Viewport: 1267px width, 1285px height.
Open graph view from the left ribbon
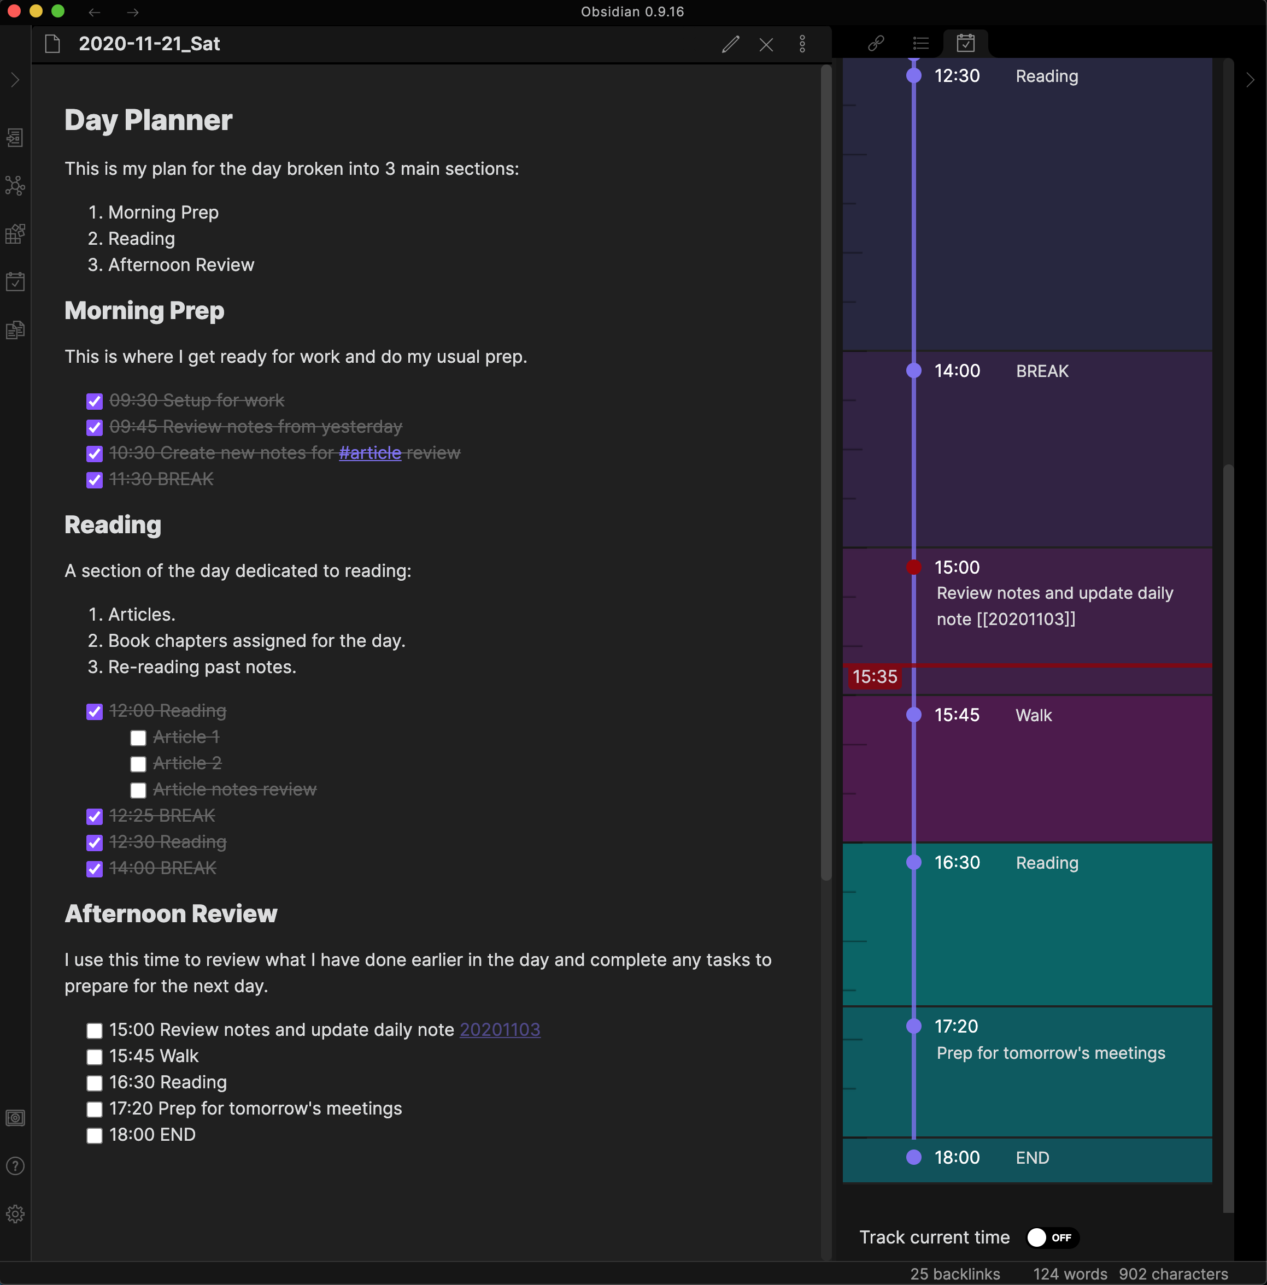click(15, 186)
